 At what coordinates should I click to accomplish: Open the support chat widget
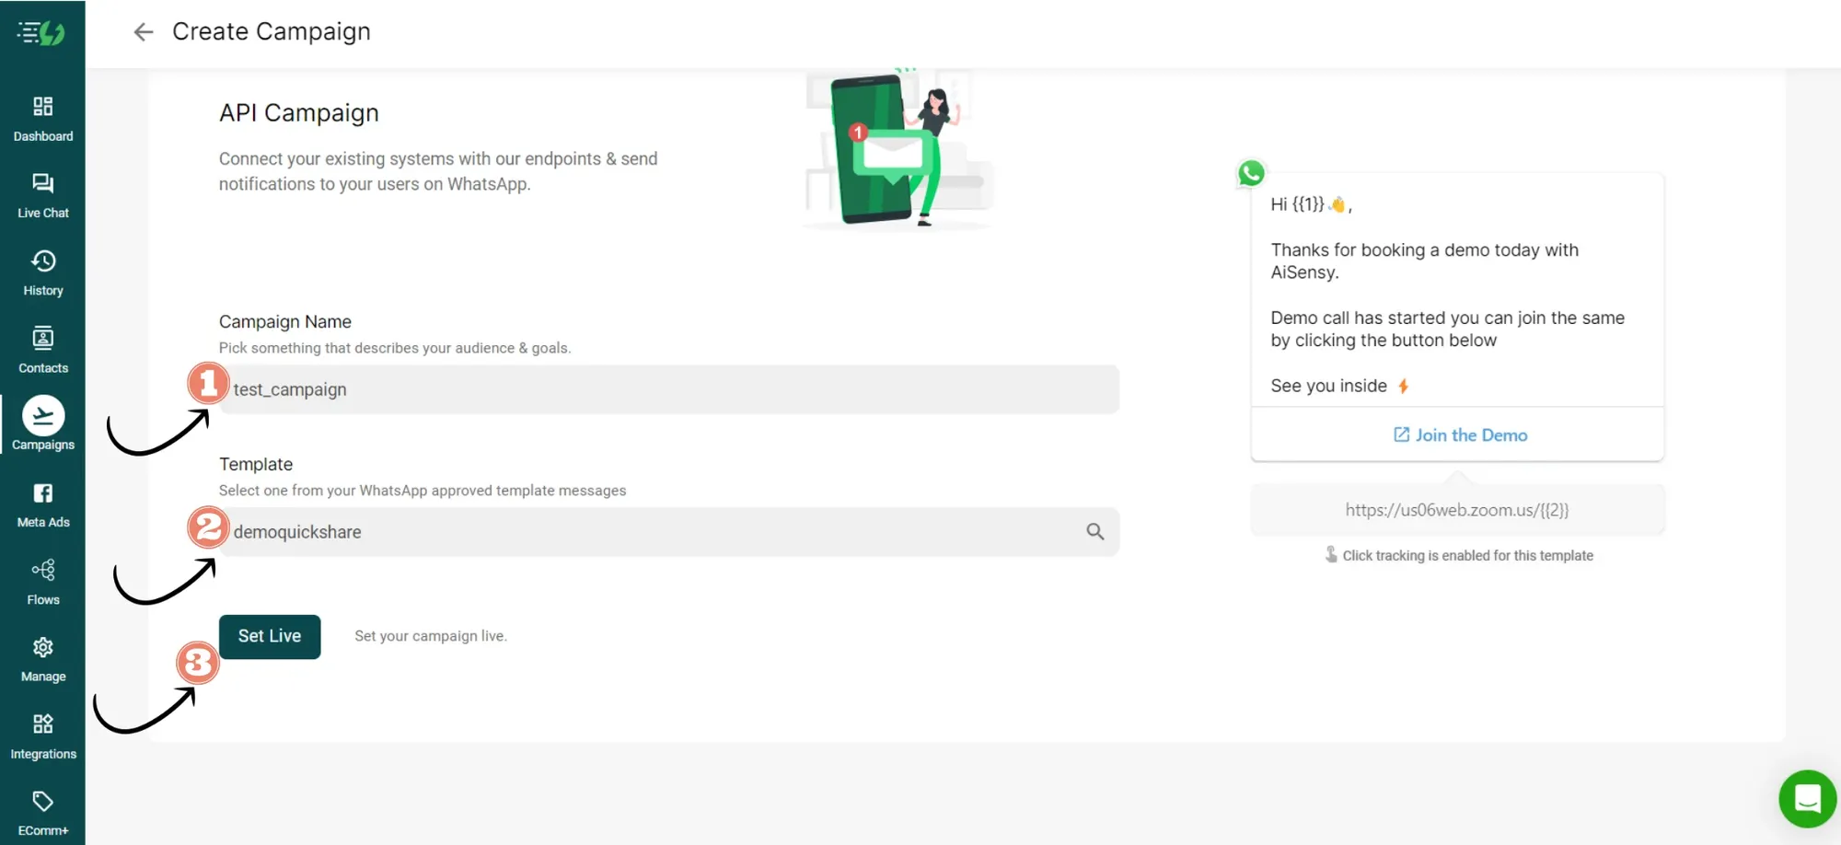(x=1807, y=799)
